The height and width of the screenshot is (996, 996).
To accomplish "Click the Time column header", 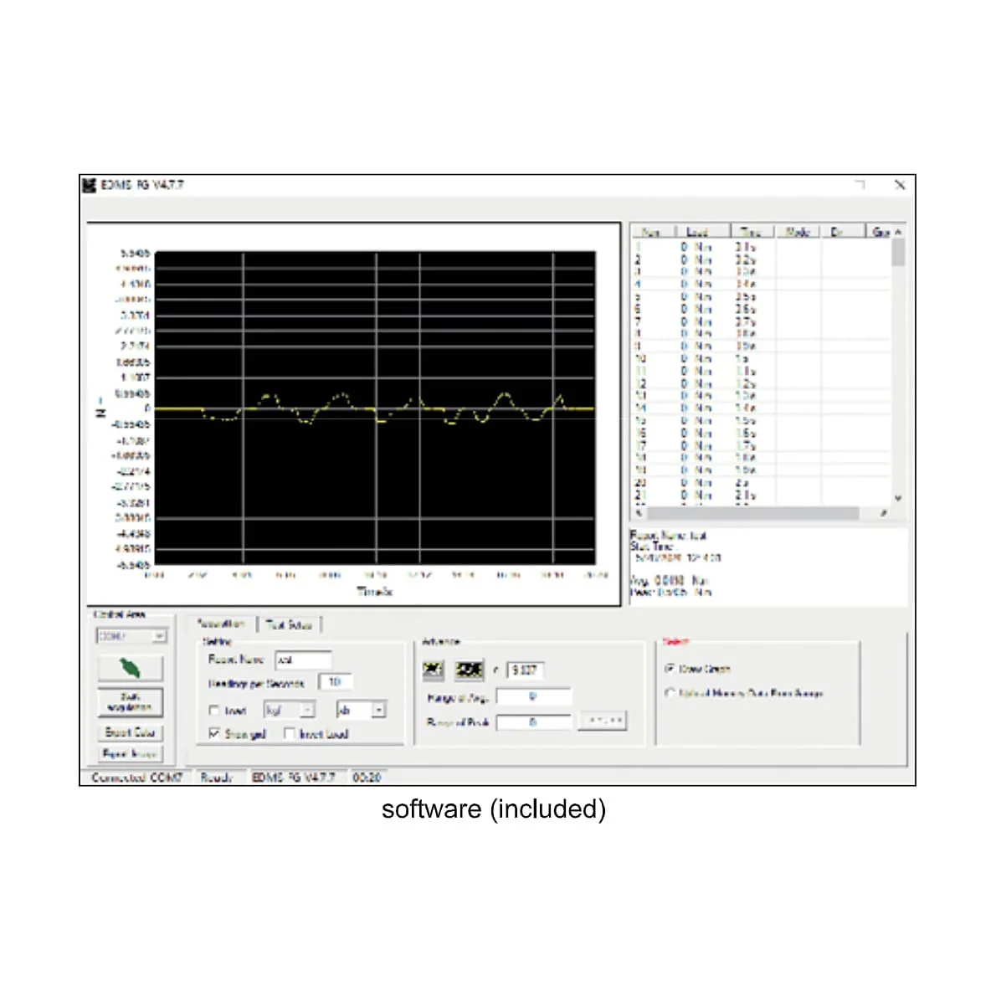I will pyautogui.click(x=751, y=233).
